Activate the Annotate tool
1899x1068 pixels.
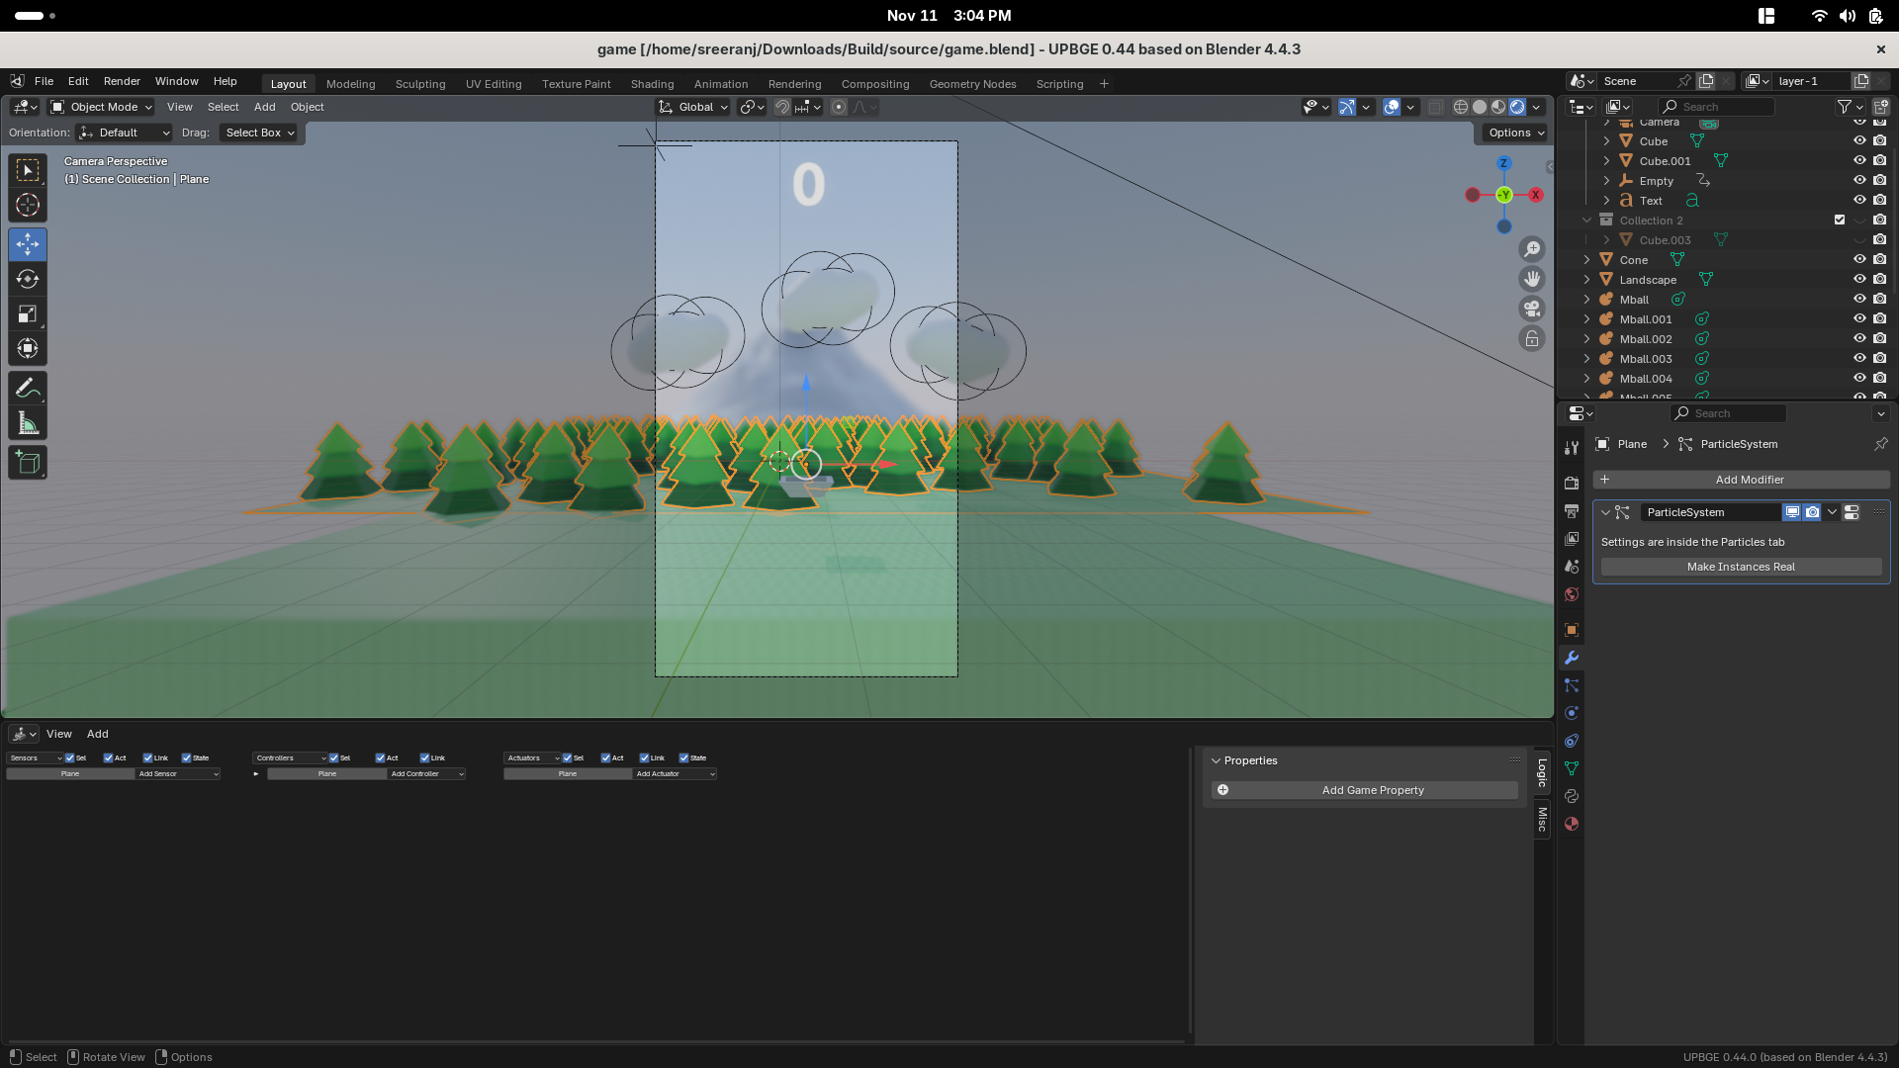tap(28, 389)
